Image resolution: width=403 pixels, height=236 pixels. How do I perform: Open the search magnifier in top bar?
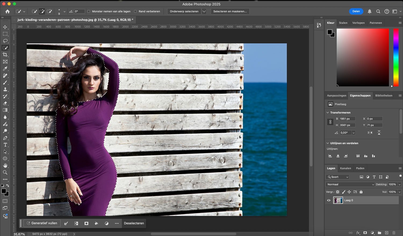378,11
